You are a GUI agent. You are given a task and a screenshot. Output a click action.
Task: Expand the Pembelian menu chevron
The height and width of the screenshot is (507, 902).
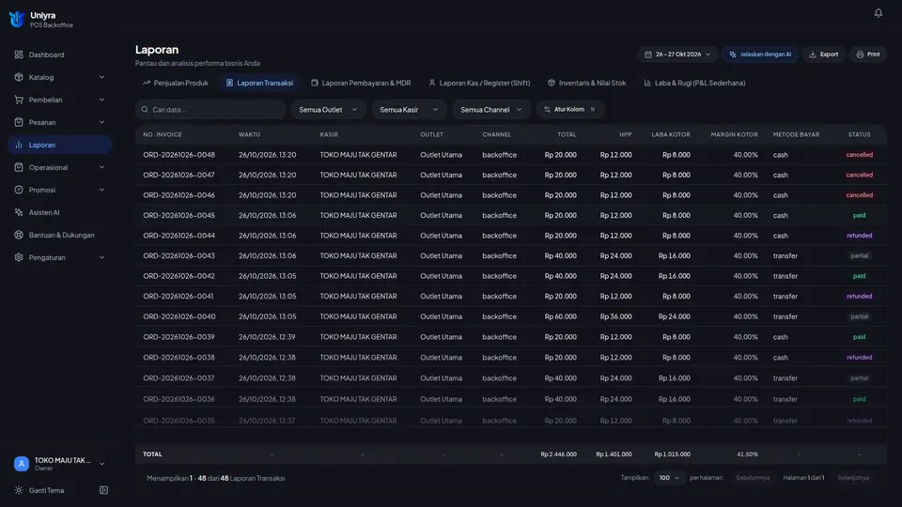[x=101, y=100]
